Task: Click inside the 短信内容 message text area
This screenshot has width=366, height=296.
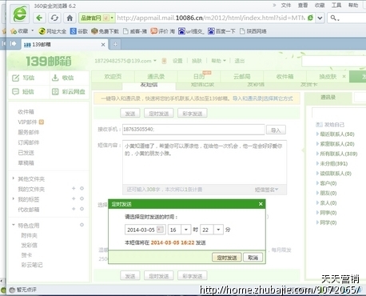Action: (205, 162)
